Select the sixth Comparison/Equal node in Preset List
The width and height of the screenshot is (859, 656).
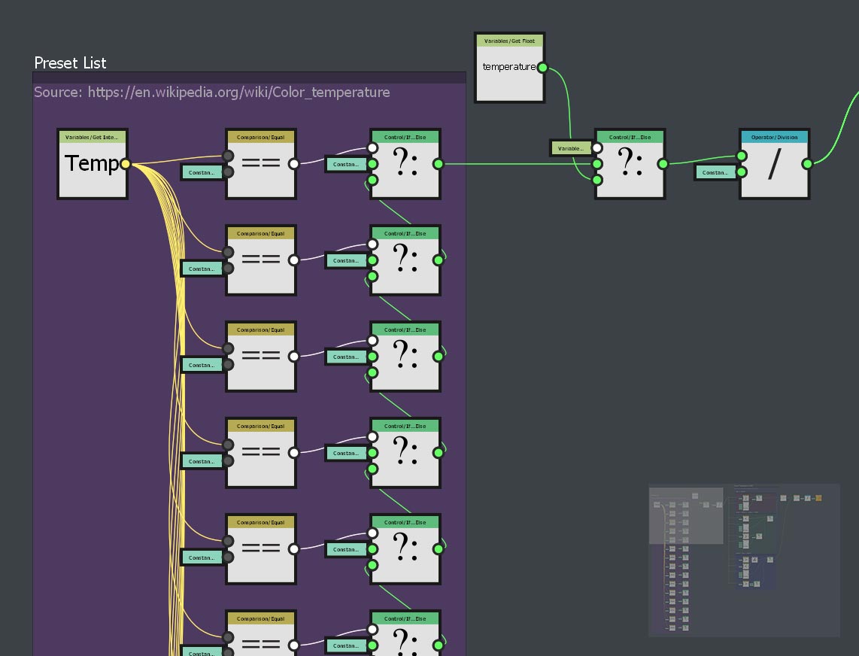point(261,633)
